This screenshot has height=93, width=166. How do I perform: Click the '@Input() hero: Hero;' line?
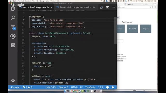click(44, 36)
